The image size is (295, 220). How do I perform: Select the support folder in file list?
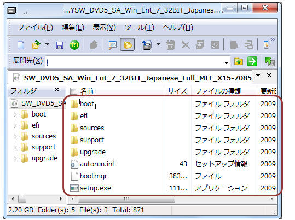coord(92,140)
